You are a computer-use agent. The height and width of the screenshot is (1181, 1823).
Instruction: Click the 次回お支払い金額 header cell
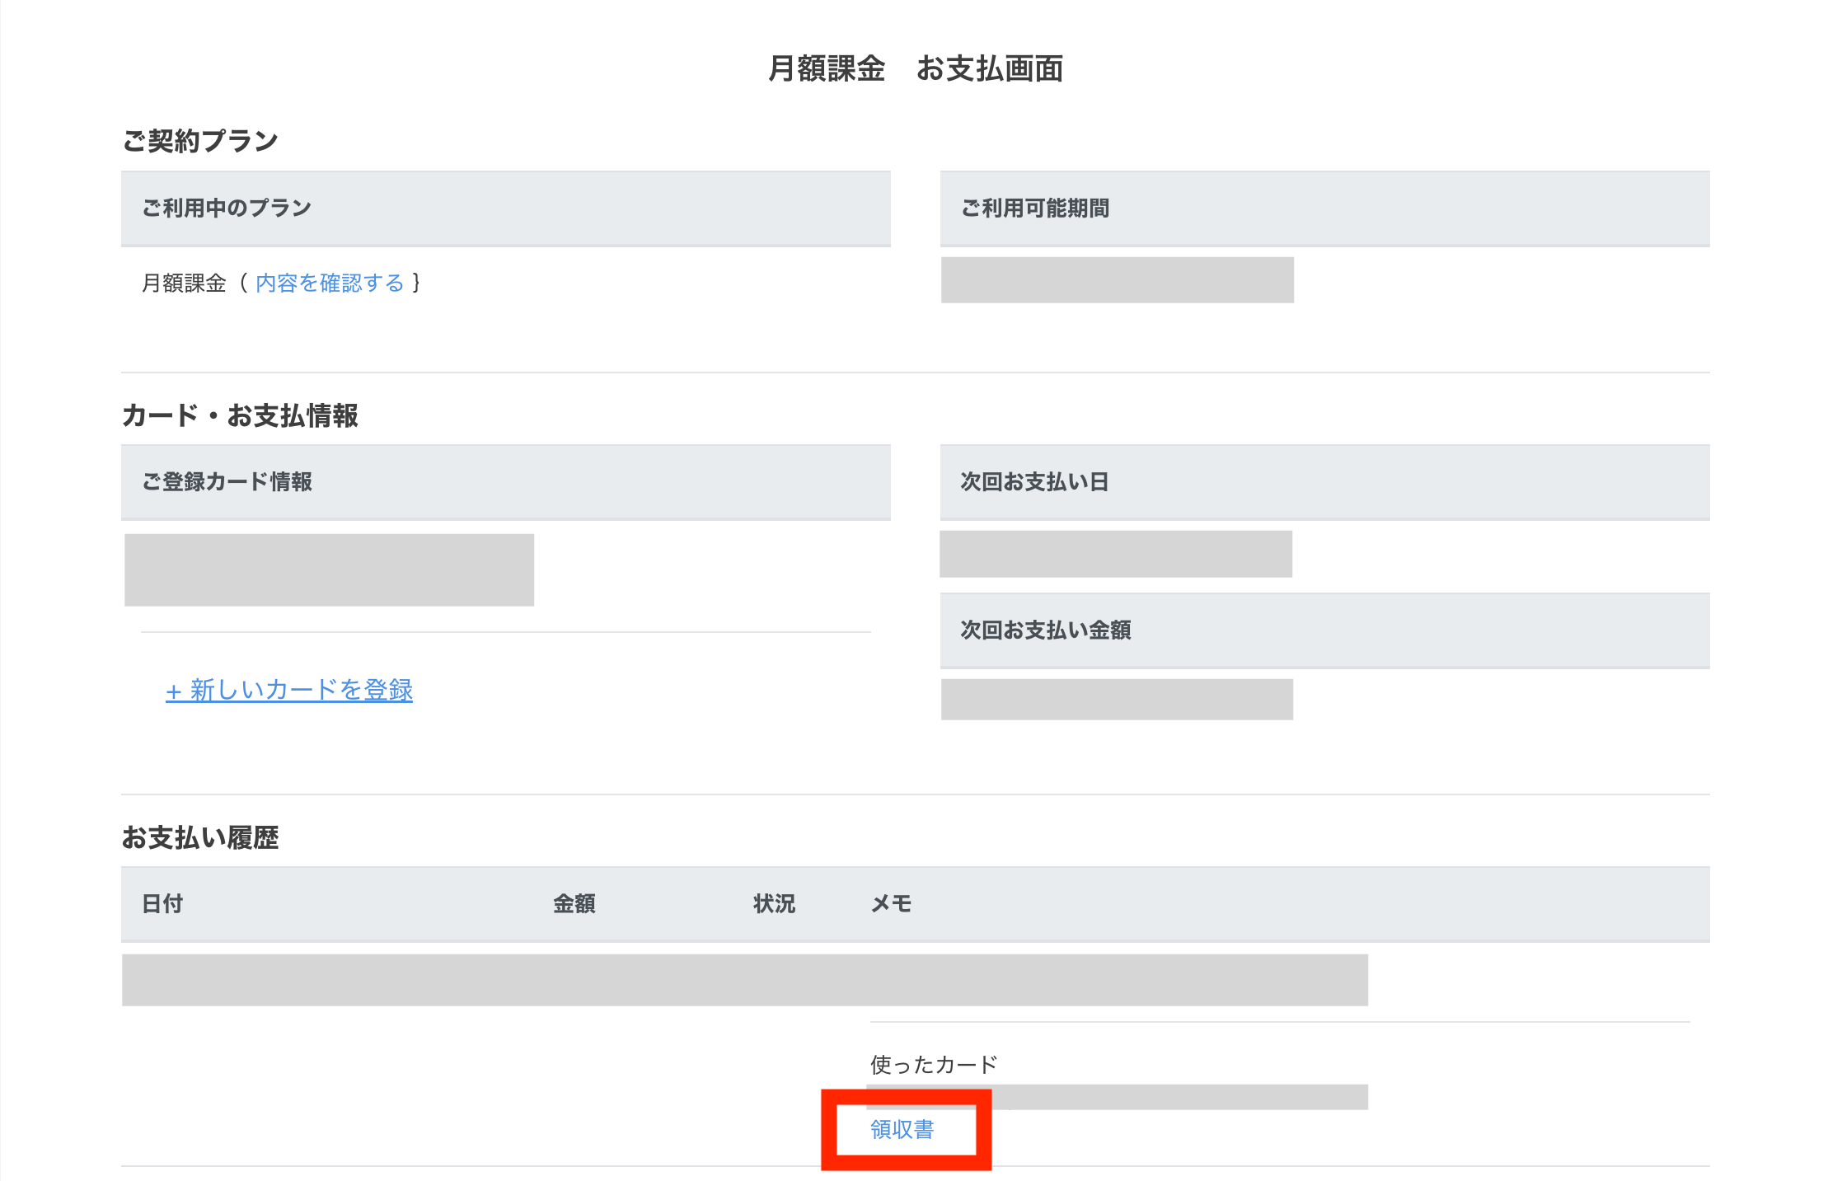pyautogui.click(x=1045, y=630)
